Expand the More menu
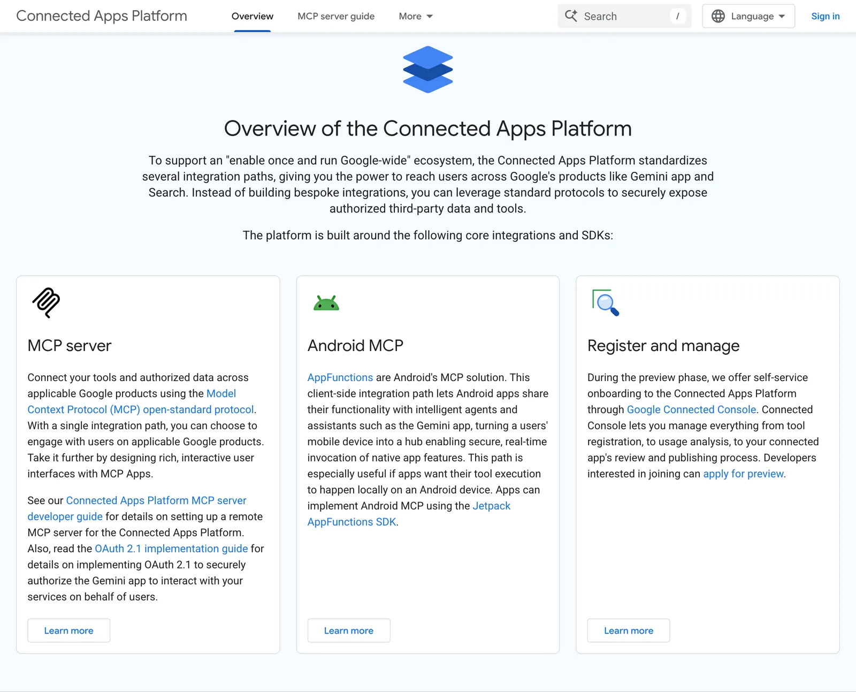 click(416, 16)
